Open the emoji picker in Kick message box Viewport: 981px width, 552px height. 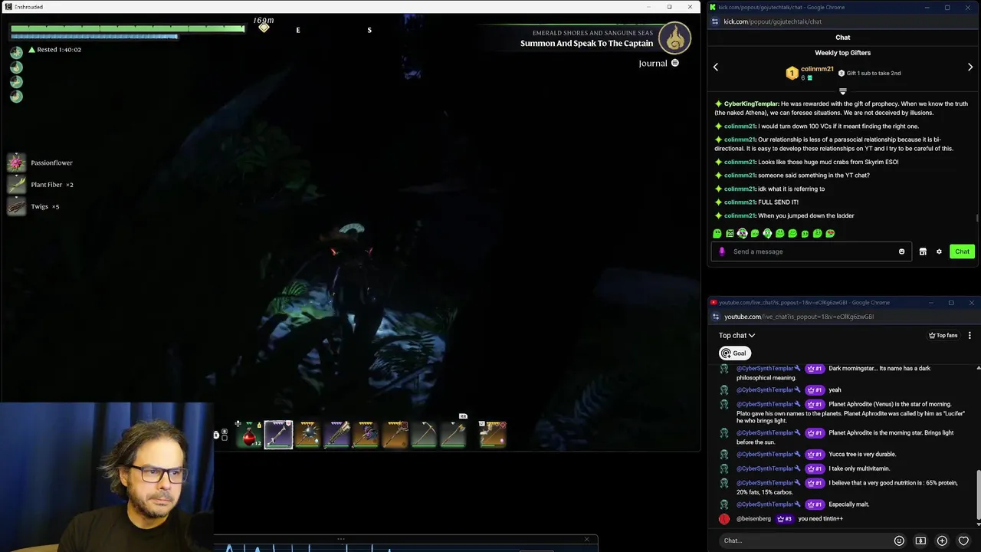pyautogui.click(x=901, y=251)
